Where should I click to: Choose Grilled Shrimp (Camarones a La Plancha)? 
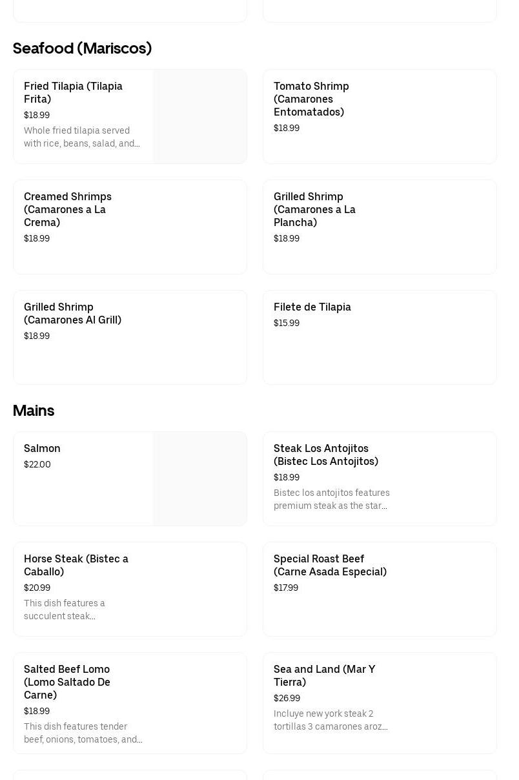click(380, 227)
